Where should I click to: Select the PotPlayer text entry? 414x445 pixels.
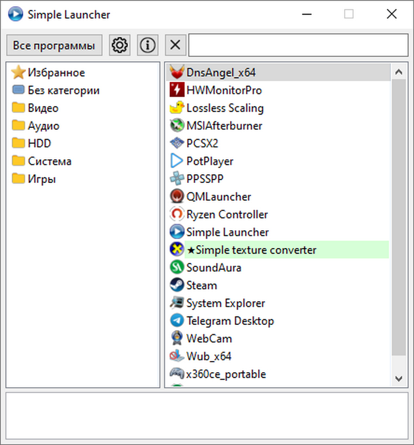pyautogui.click(x=210, y=161)
